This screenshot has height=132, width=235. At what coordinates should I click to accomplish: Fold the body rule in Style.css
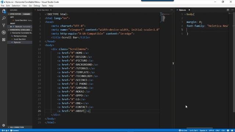pos(185,14)
